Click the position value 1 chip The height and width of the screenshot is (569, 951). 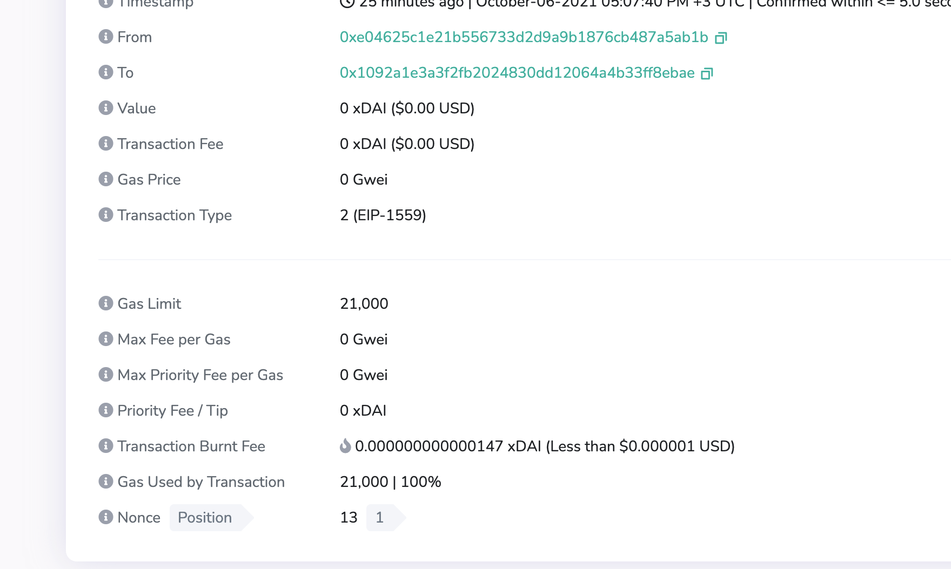(x=380, y=517)
